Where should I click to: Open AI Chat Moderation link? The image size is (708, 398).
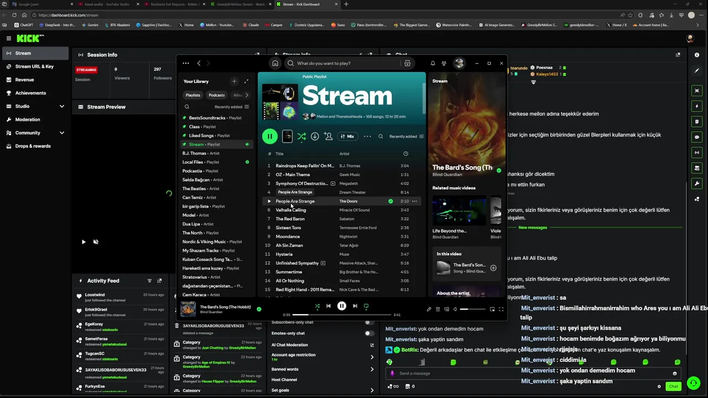tap(323, 345)
